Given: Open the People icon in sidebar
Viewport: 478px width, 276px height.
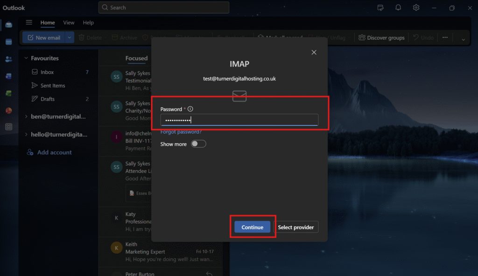Looking at the screenshot, I should [x=8, y=59].
